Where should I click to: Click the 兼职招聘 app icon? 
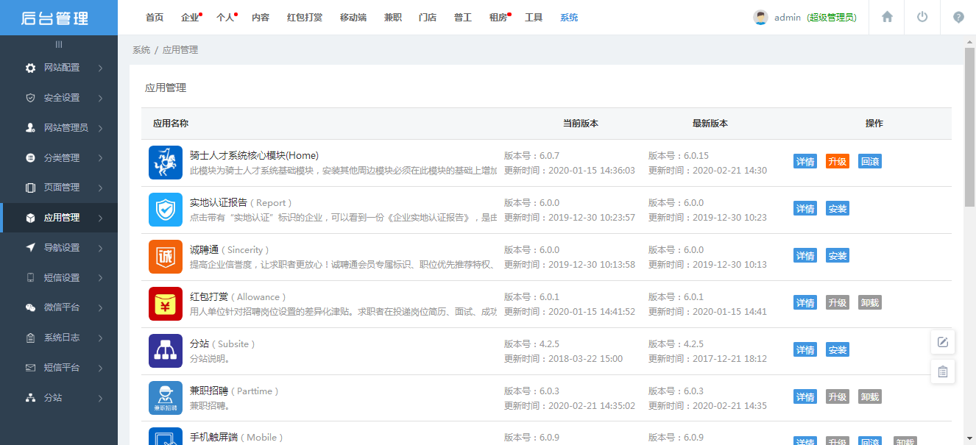(x=166, y=398)
